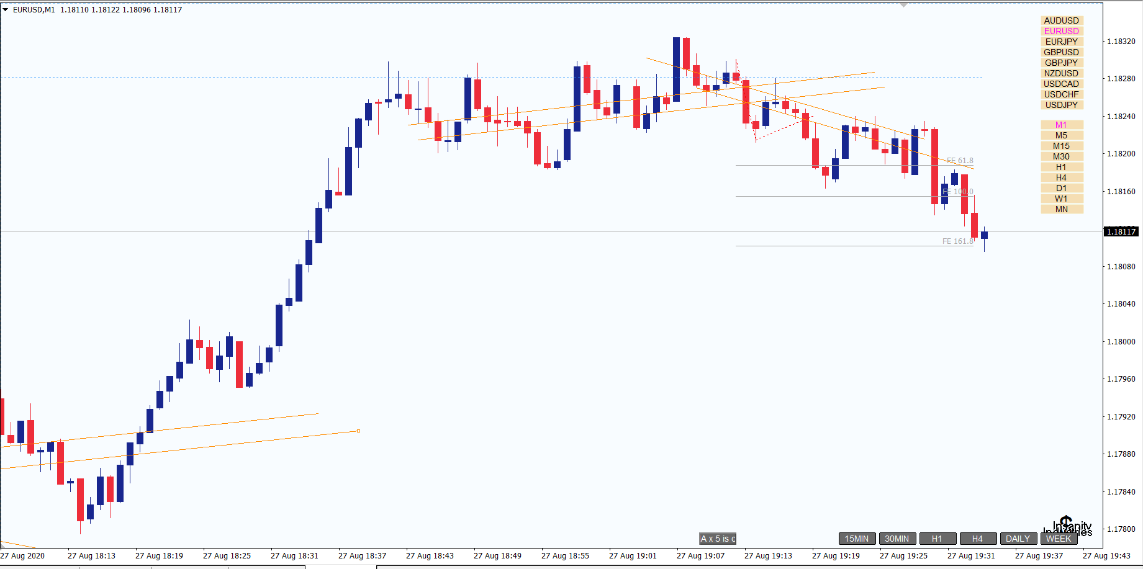Set chart timeframe to M15
Image resolution: width=1143 pixels, height=569 pixels.
coord(1062,146)
